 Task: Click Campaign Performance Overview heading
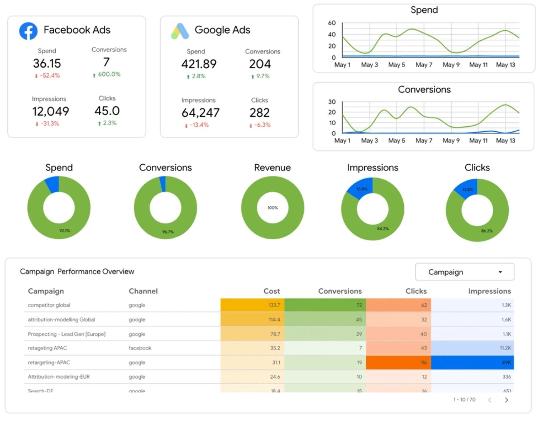pos(77,271)
